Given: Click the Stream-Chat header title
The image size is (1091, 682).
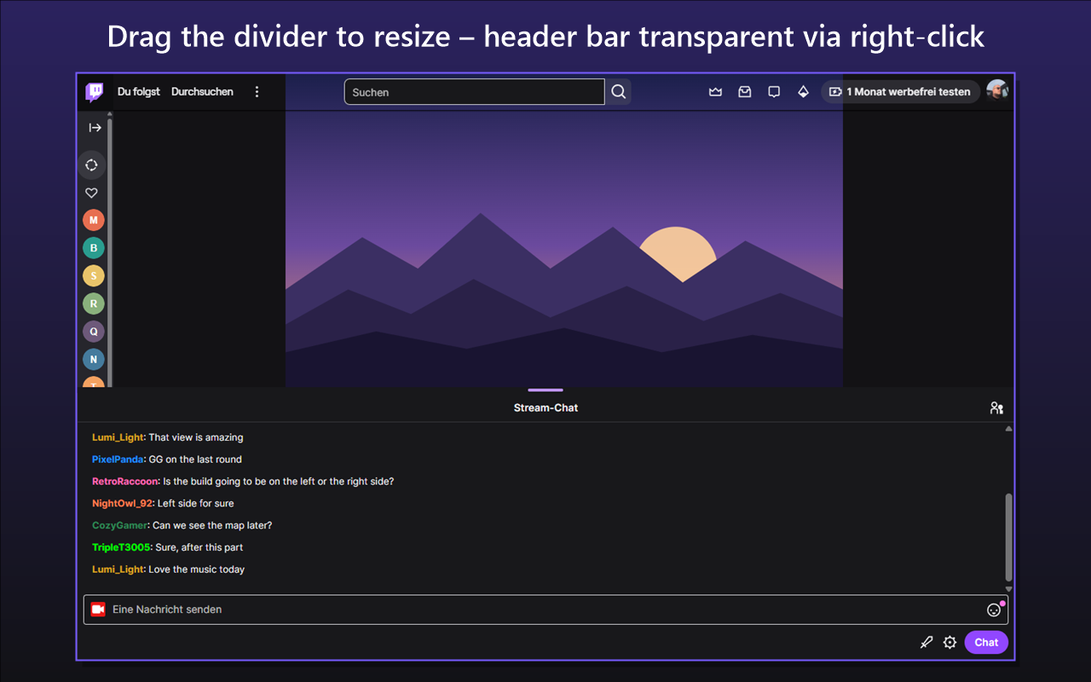Looking at the screenshot, I should tap(545, 408).
